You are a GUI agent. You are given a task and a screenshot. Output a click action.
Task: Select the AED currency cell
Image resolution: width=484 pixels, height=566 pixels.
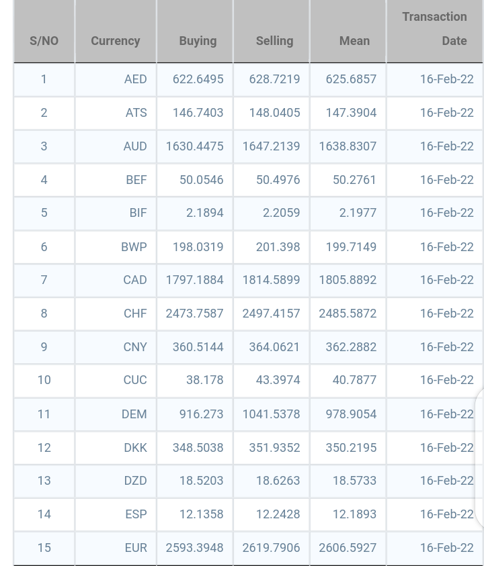point(135,79)
